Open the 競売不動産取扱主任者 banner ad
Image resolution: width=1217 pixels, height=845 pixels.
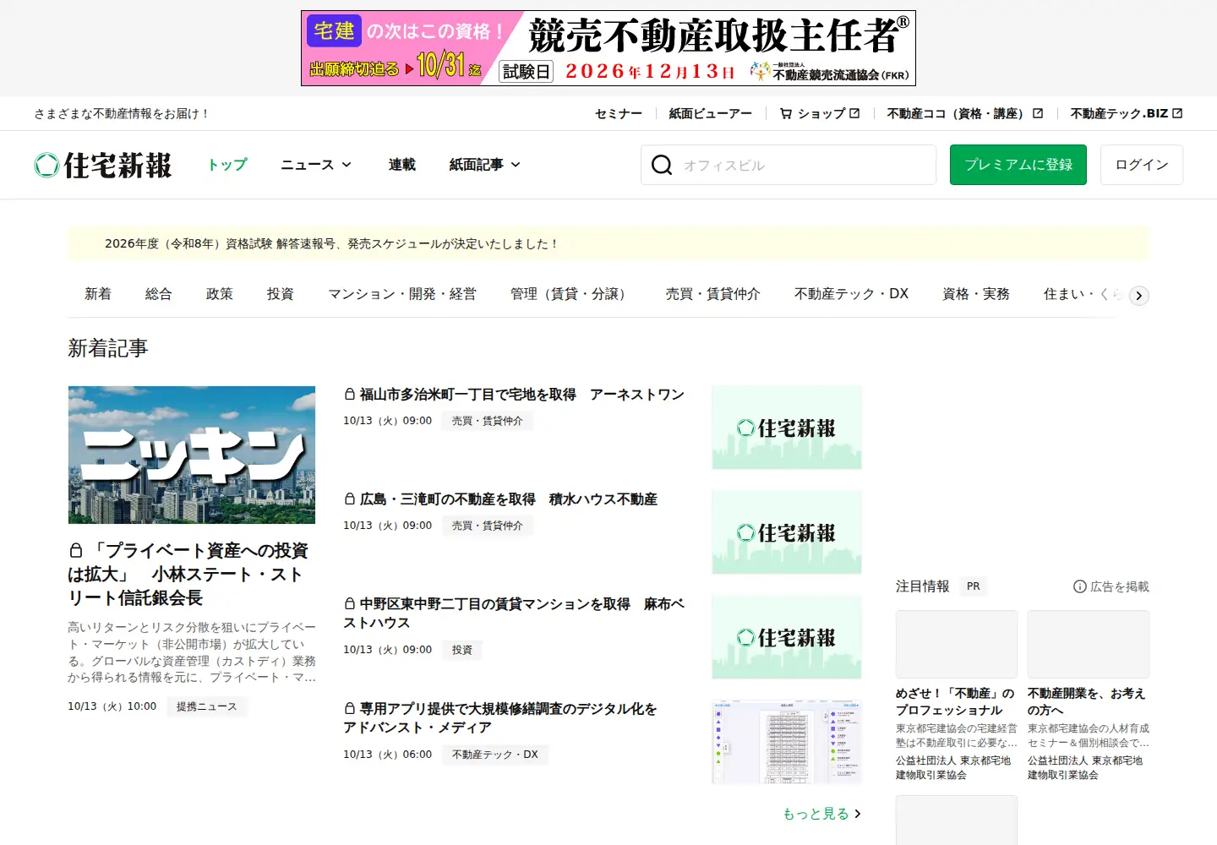(608, 48)
